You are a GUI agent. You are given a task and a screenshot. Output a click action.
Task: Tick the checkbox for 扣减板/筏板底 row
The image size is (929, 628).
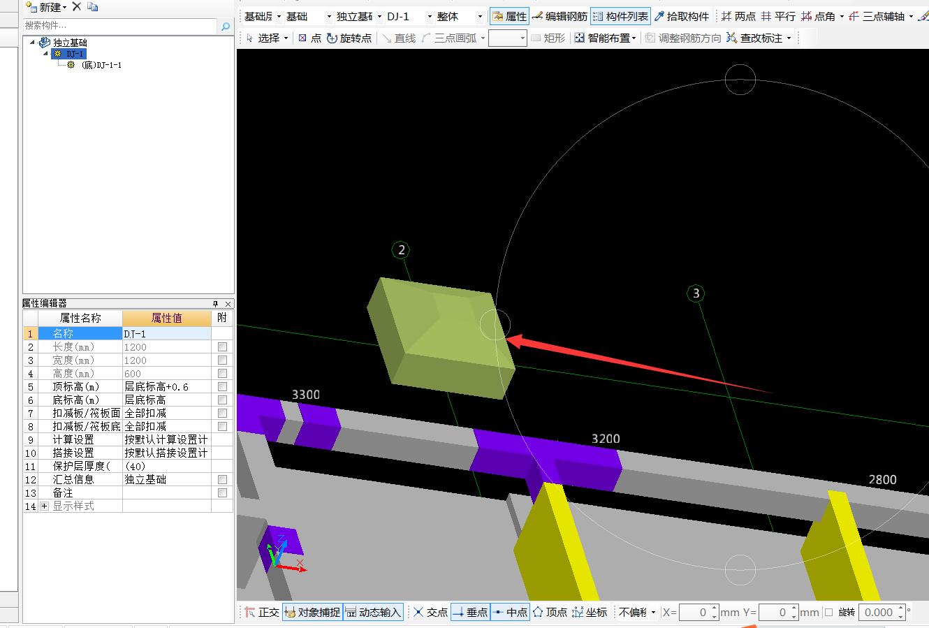click(222, 426)
